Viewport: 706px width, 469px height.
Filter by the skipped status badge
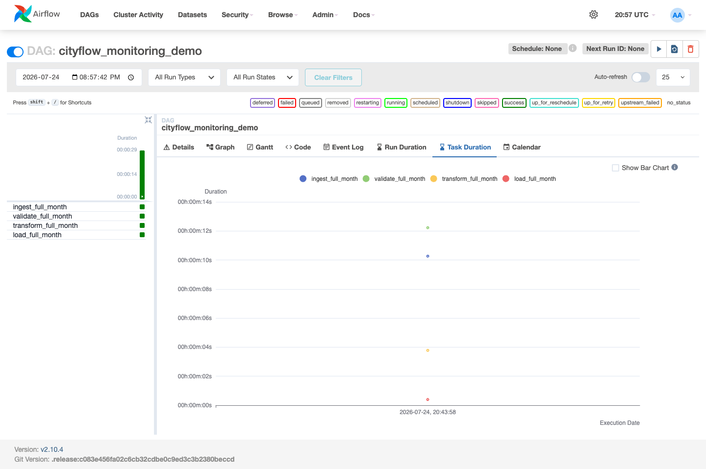487,102
